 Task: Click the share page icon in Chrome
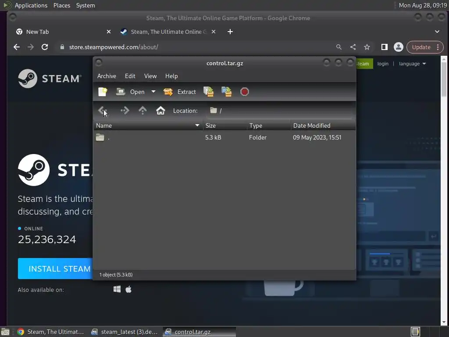(x=353, y=47)
